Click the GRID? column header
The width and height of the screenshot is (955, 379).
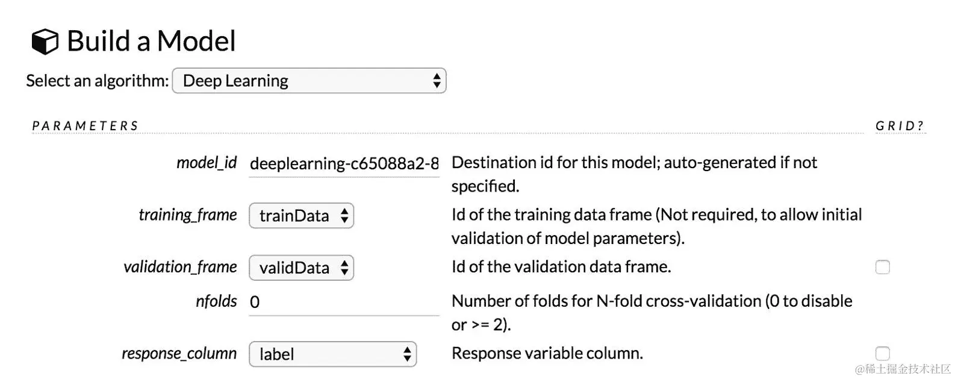tap(900, 126)
